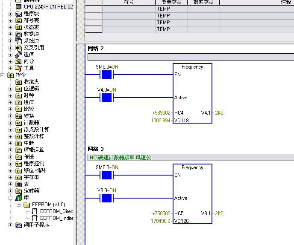Screen dimensions: 294x245
Task: Click the 移位/循环 shift rotate icon
Action: [x=18, y=170]
